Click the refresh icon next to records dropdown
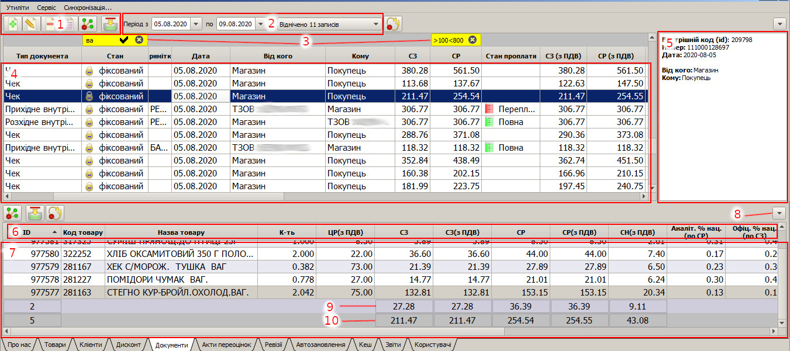 [393, 24]
